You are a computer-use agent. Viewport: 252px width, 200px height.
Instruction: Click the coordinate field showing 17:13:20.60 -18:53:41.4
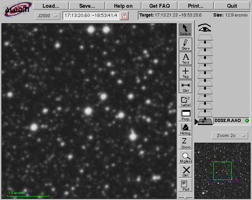click(x=91, y=15)
